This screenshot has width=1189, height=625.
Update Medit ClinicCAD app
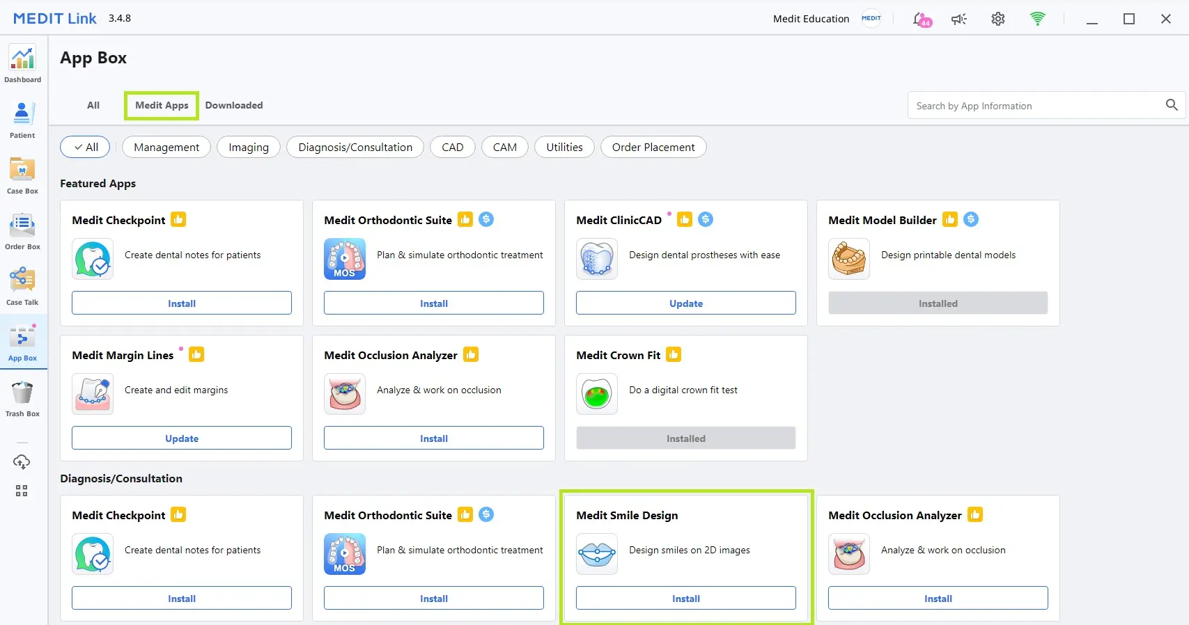click(686, 303)
